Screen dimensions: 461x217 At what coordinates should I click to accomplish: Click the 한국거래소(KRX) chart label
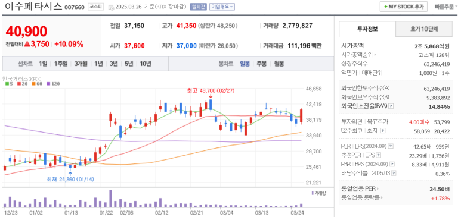click(21, 79)
